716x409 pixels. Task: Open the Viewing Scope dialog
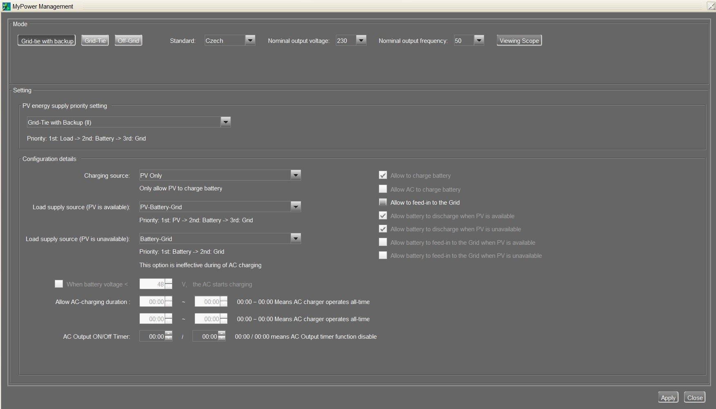(519, 41)
